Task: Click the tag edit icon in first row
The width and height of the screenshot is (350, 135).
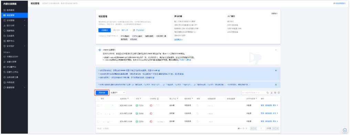Action: point(198,106)
